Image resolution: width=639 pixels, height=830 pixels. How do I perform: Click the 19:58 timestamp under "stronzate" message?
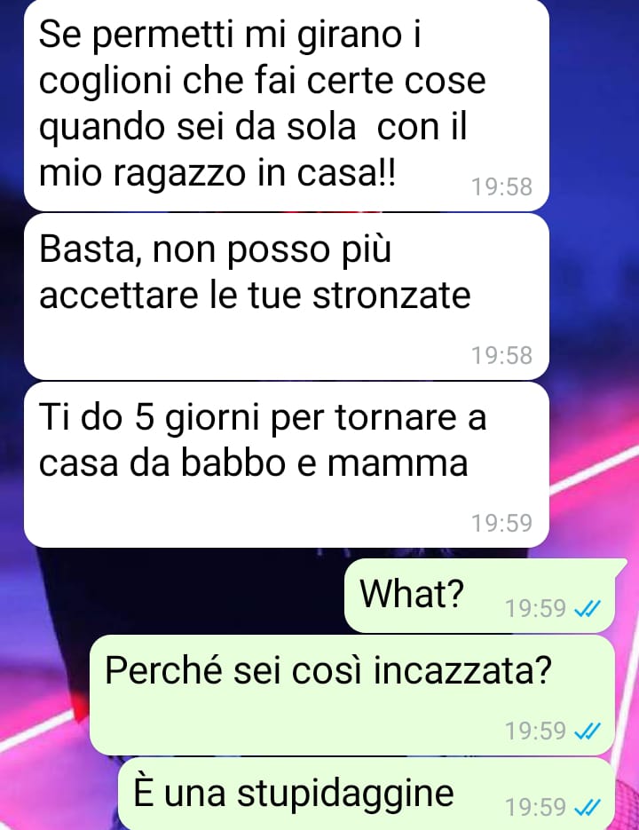pyautogui.click(x=502, y=355)
